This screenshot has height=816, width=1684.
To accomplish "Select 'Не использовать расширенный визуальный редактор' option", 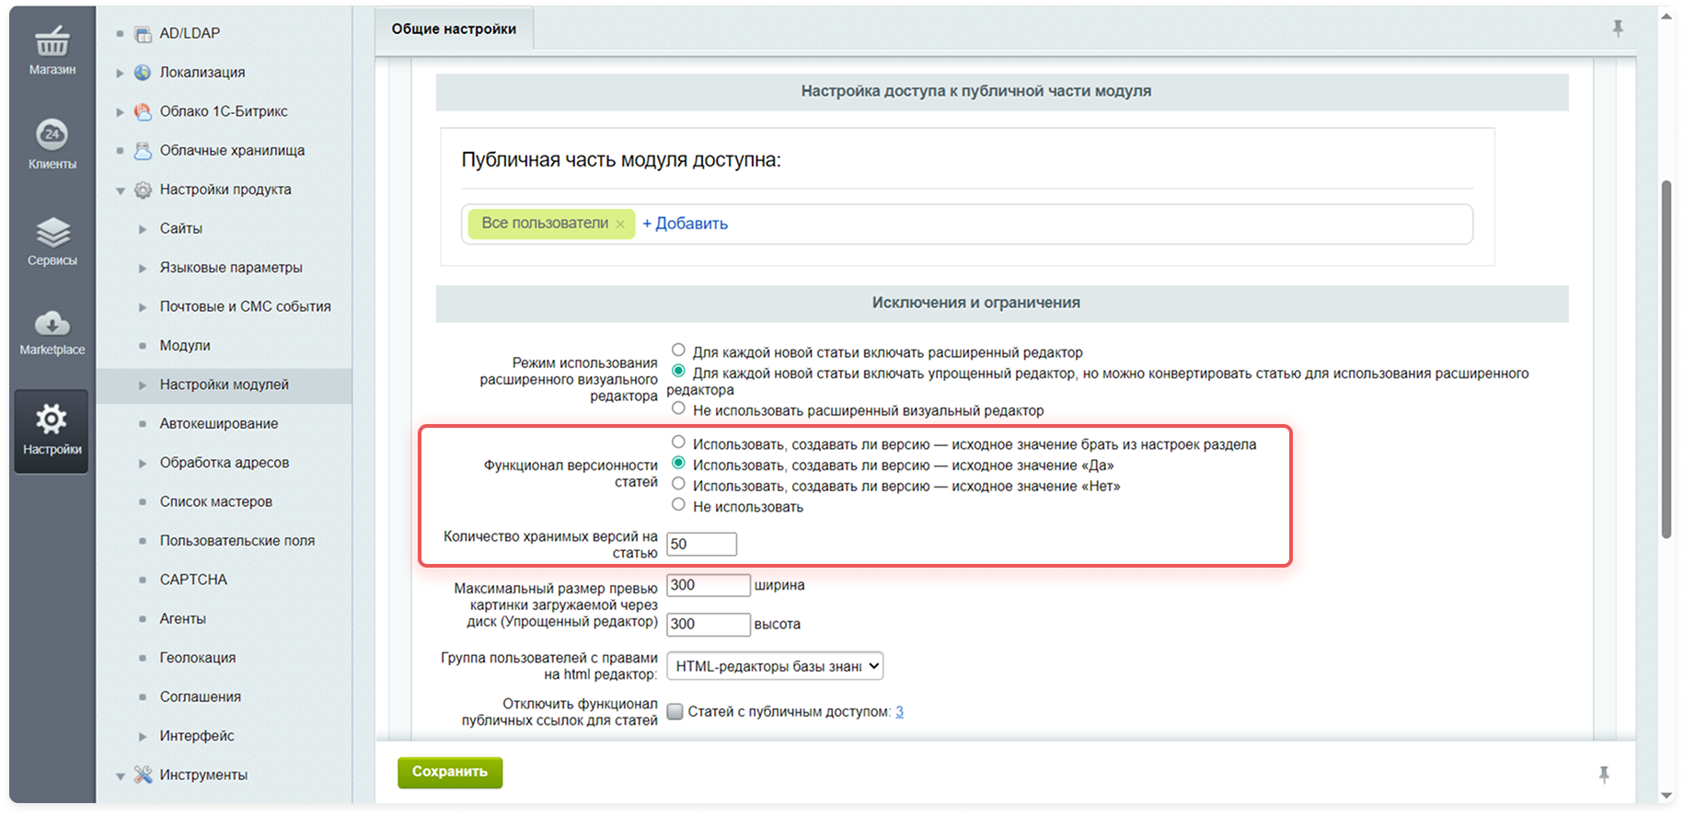I will (678, 408).
